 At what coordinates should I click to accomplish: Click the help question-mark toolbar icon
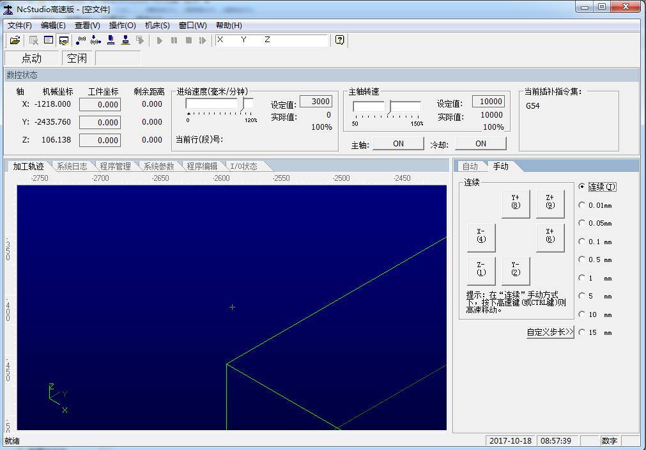pos(339,40)
